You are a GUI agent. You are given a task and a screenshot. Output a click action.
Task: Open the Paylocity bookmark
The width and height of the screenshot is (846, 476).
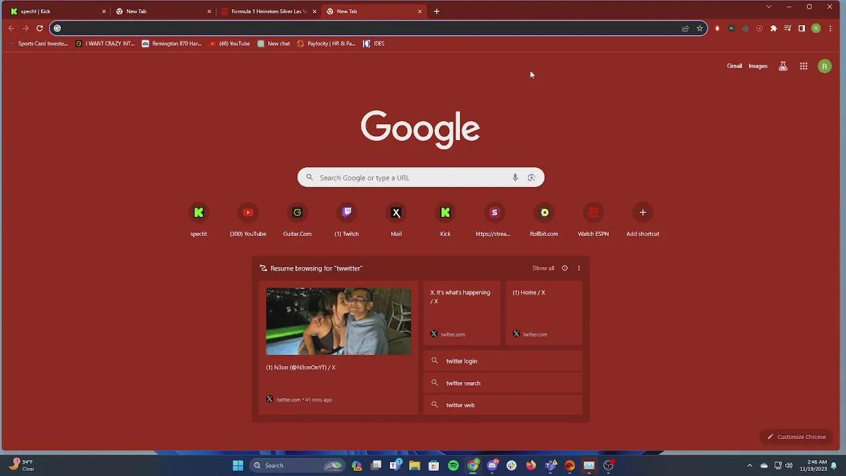coord(327,44)
